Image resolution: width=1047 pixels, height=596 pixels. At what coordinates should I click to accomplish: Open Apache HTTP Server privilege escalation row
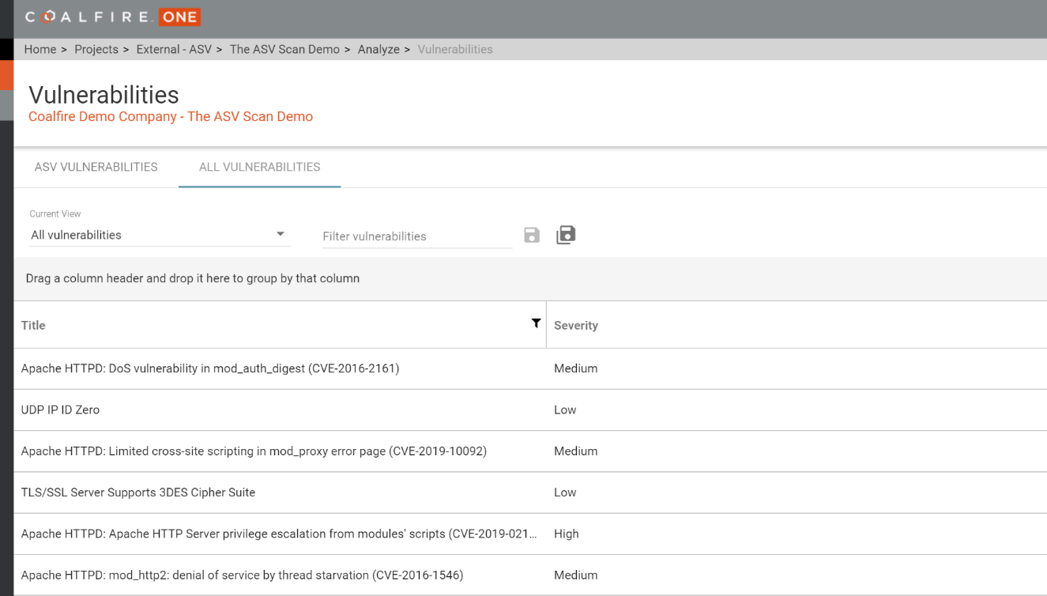point(530,534)
